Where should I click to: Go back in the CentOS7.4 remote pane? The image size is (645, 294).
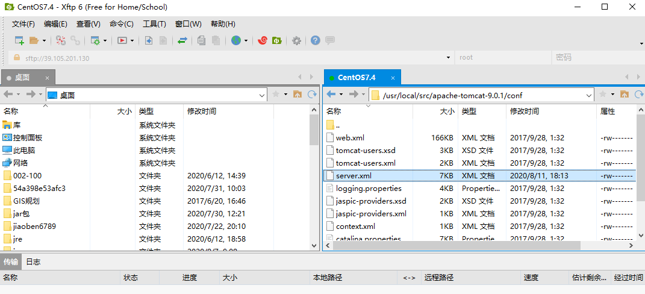[332, 95]
